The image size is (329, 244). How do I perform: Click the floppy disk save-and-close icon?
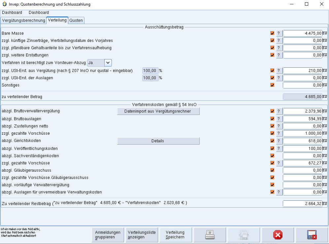pos(312,235)
